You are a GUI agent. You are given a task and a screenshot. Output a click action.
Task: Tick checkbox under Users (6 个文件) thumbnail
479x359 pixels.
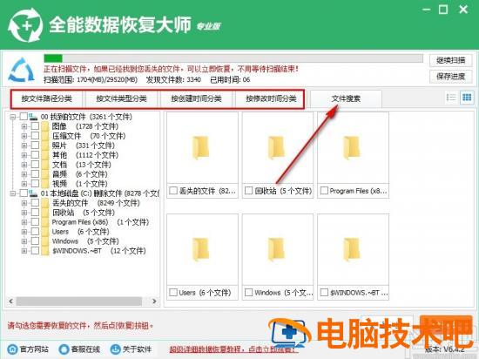[173, 293]
